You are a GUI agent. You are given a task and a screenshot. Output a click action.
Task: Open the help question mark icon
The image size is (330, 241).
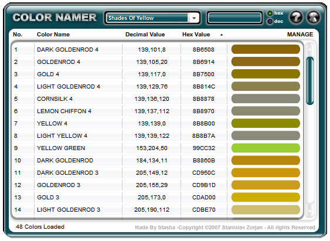pos(295,17)
